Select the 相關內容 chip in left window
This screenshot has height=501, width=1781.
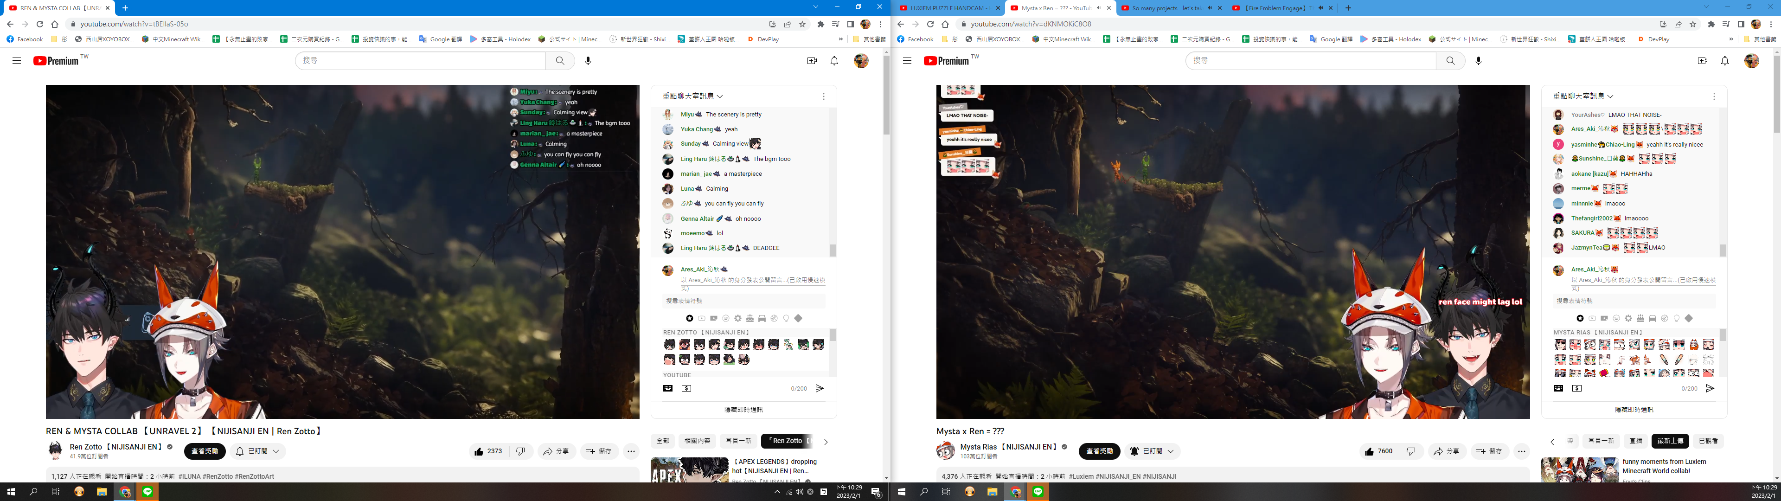click(697, 441)
